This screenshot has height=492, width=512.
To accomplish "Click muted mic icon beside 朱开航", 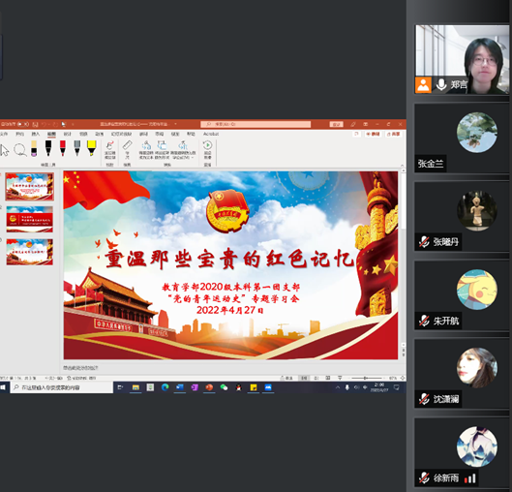I will (x=424, y=321).
